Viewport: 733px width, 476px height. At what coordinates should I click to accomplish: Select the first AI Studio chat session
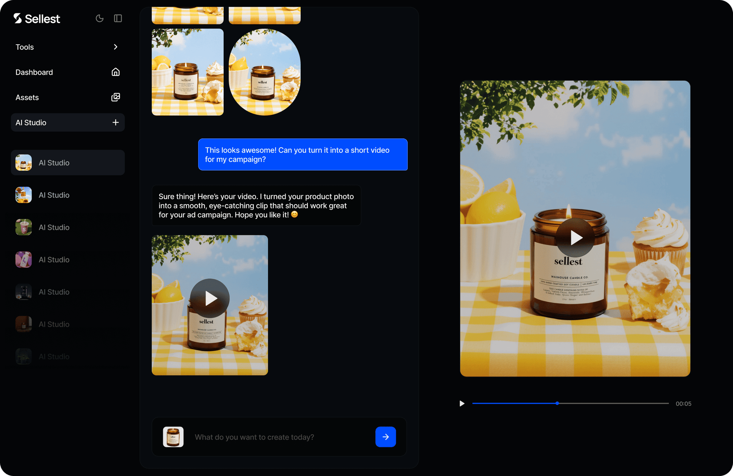coord(68,163)
